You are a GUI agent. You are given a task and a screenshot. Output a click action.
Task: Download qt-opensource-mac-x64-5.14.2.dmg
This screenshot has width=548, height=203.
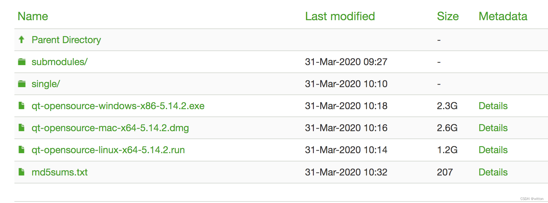tap(110, 128)
